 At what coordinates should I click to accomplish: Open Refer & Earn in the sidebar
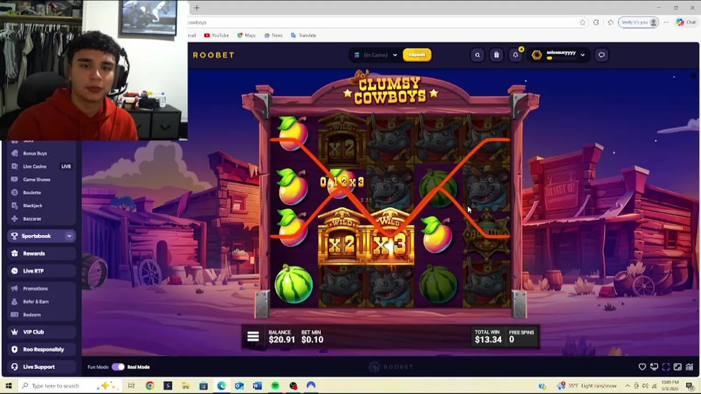36,302
